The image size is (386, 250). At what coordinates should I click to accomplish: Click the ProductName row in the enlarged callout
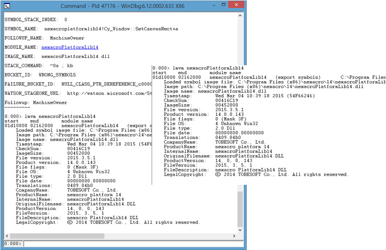216,147
